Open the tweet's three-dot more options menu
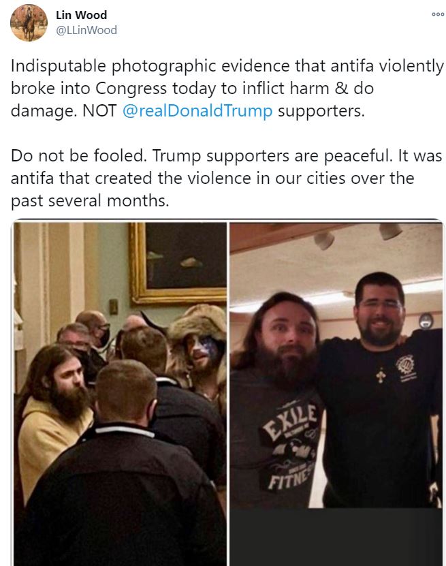 coord(438,14)
